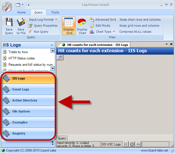Click the grid layout icon under the title
The image size is (175, 154).
(60, 57)
